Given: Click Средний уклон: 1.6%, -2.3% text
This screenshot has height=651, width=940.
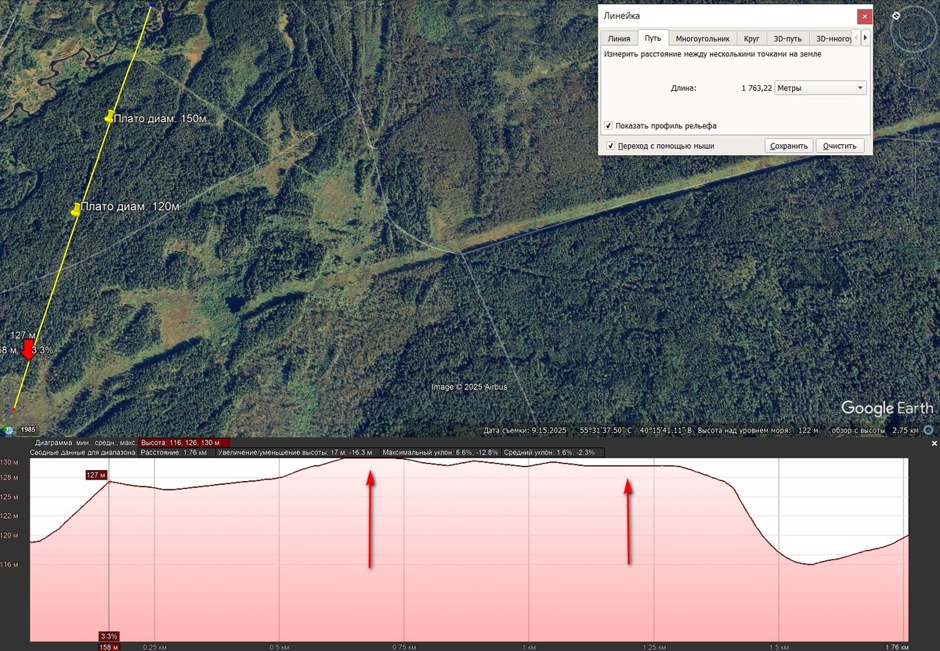Looking at the screenshot, I should pos(549,452).
